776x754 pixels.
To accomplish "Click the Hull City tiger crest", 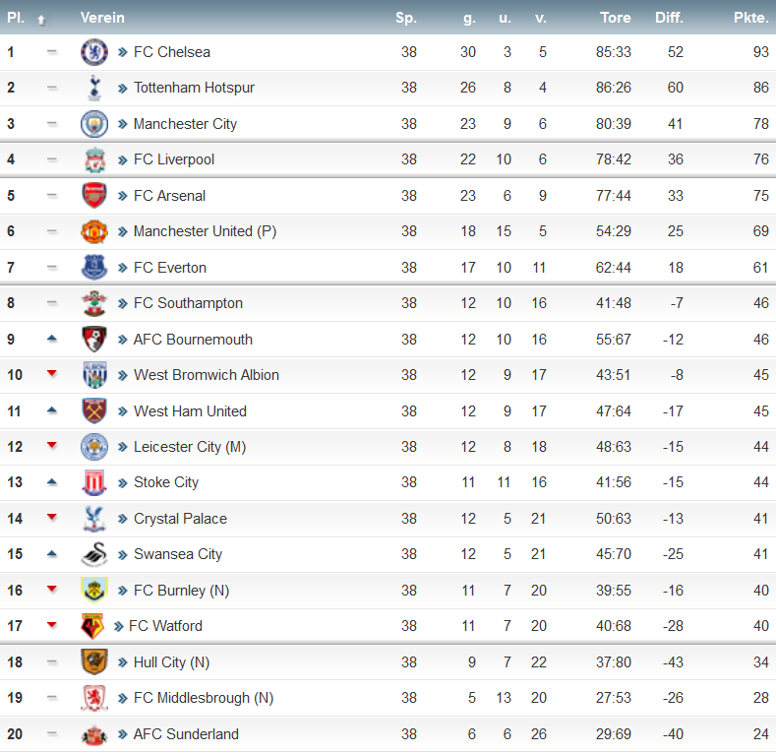I will (94, 661).
